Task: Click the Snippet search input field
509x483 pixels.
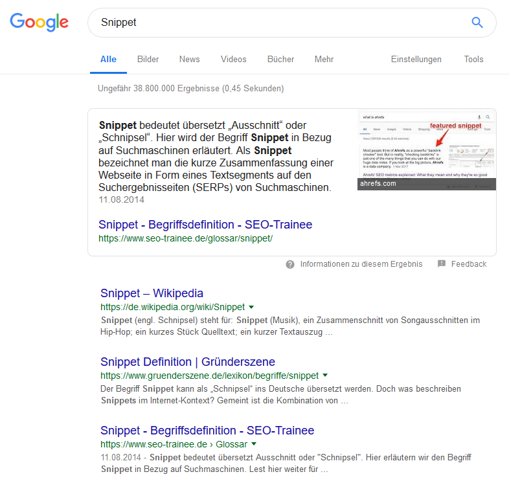Action: click(x=279, y=23)
